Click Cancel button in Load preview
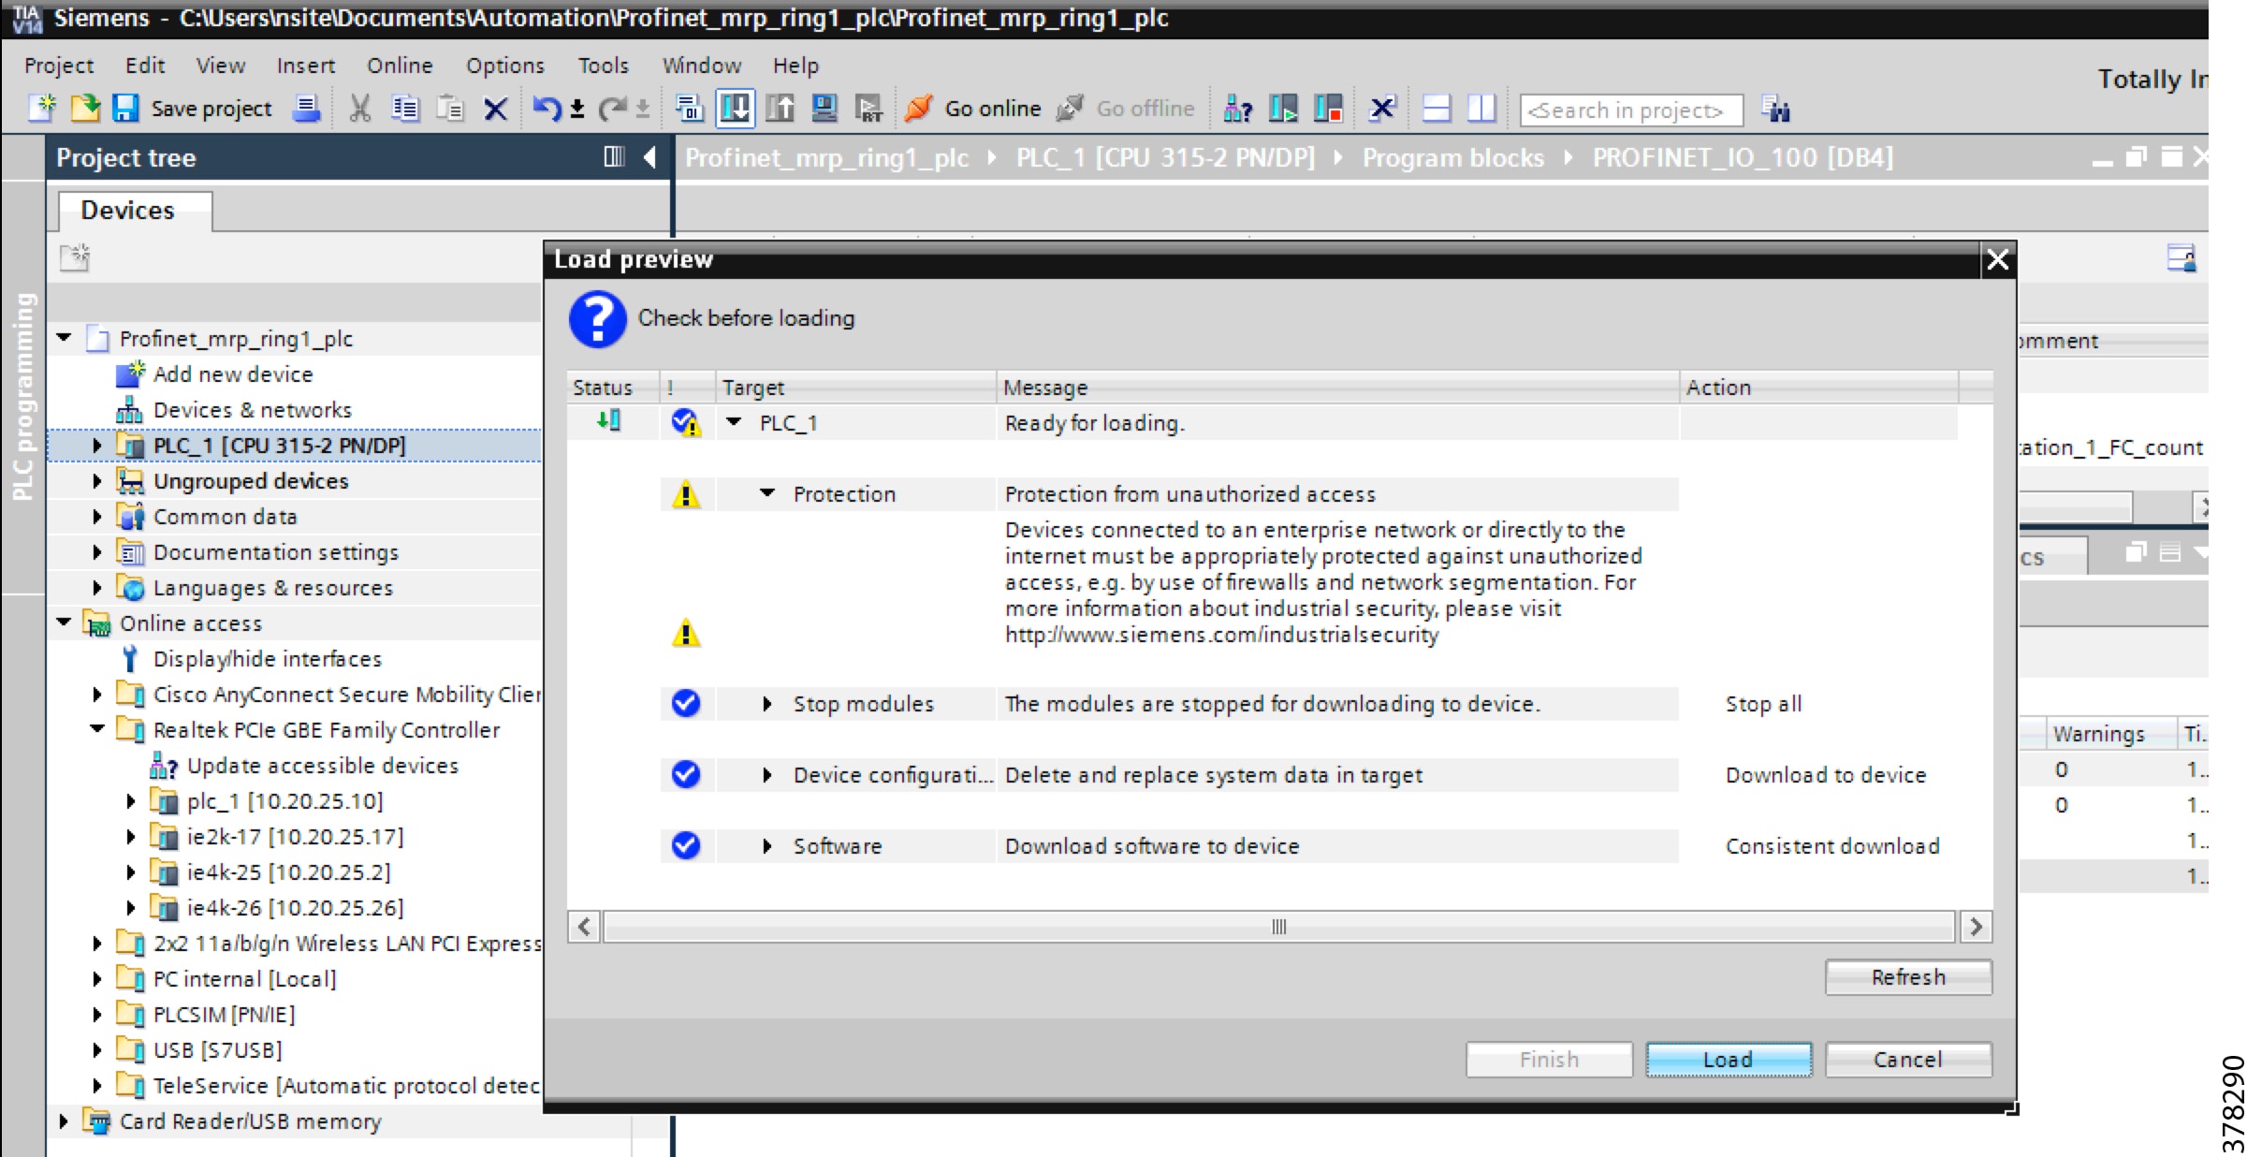This screenshot has width=2247, height=1157. [1908, 1060]
